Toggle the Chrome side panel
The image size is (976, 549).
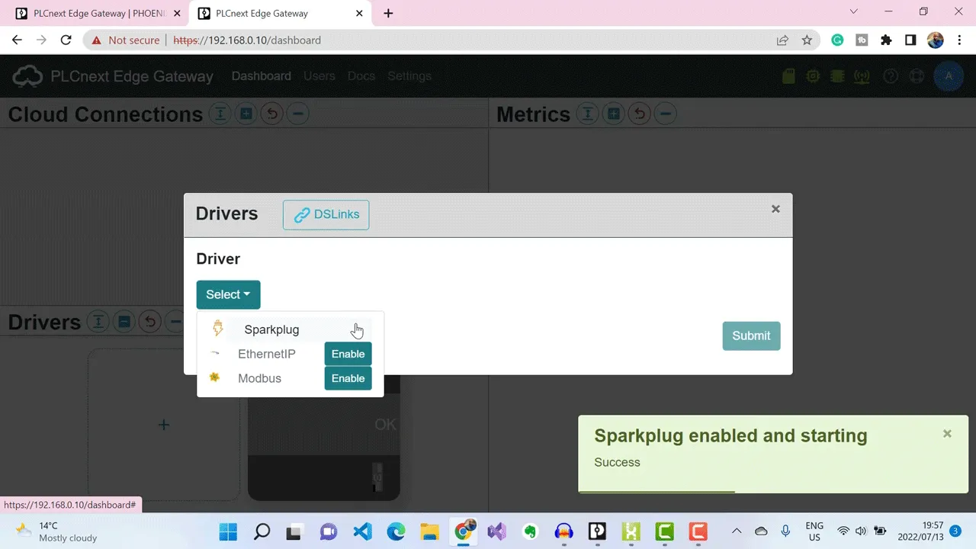910,40
